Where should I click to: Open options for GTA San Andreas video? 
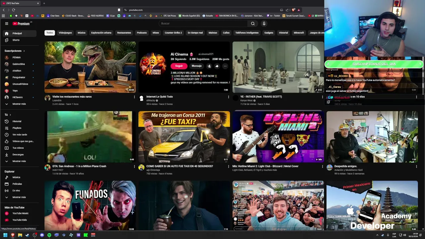point(134,166)
